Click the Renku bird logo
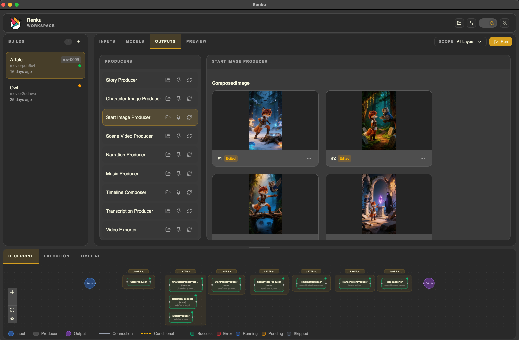The height and width of the screenshot is (340, 519). coord(15,23)
